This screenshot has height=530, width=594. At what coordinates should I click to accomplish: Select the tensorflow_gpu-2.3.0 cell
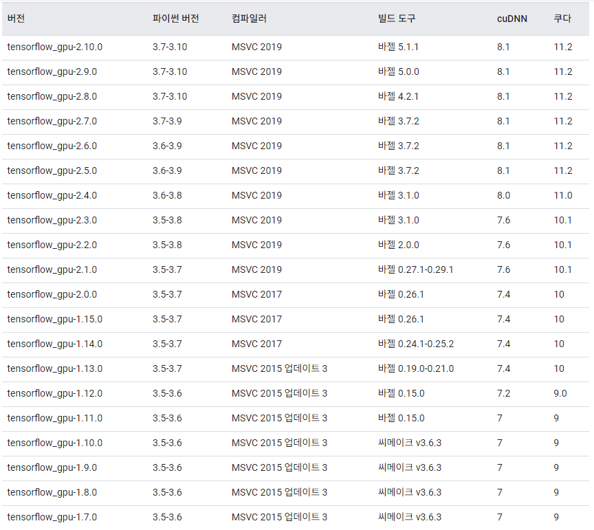(x=52, y=220)
